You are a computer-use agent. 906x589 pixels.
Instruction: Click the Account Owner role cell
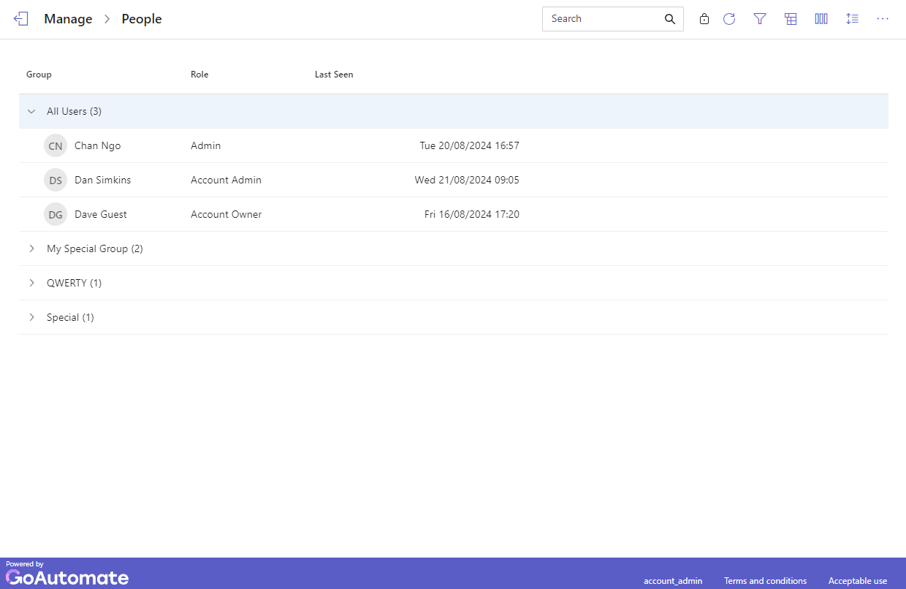tap(226, 214)
